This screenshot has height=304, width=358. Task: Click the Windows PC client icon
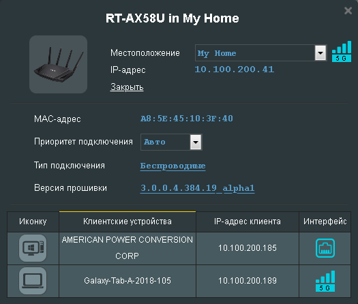click(x=33, y=248)
